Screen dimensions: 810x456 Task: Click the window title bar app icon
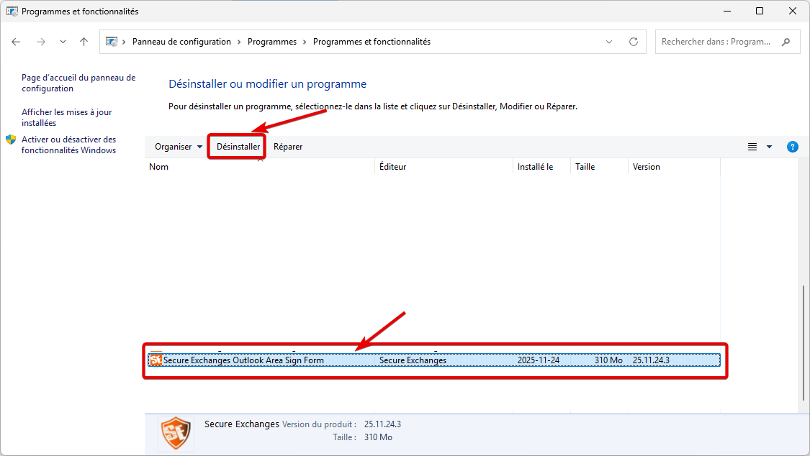coord(12,11)
